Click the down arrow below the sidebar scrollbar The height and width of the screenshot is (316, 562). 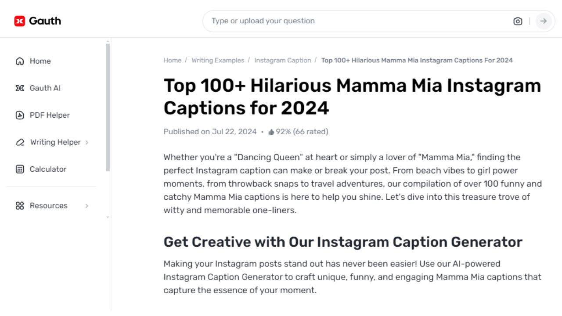(x=108, y=218)
